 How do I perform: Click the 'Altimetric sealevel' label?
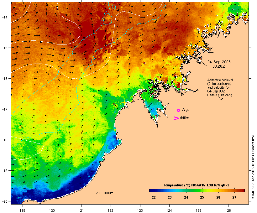[x=220, y=80]
